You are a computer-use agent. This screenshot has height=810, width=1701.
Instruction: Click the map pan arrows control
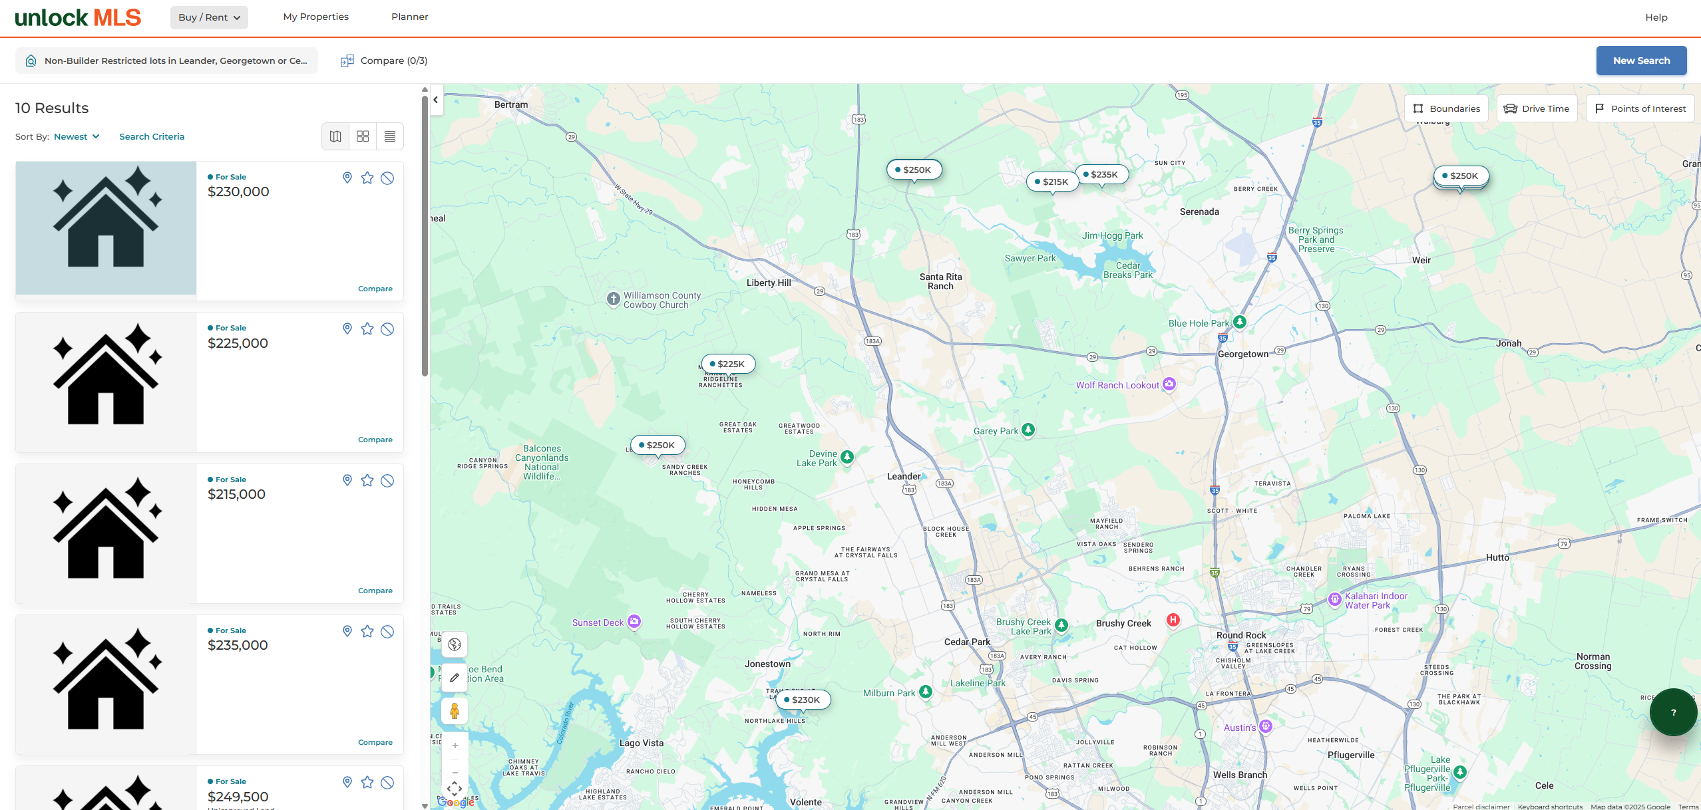[455, 789]
